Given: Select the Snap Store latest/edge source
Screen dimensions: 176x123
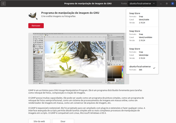Looking at the screenshot, I should click(x=142, y=53).
